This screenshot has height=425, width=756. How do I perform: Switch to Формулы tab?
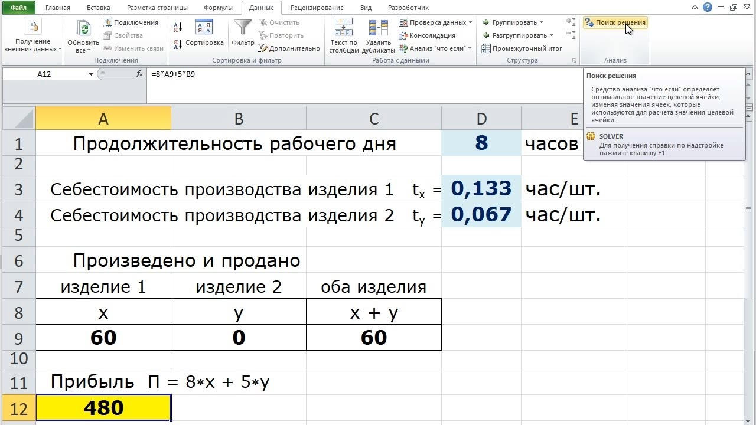tap(218, 8)
